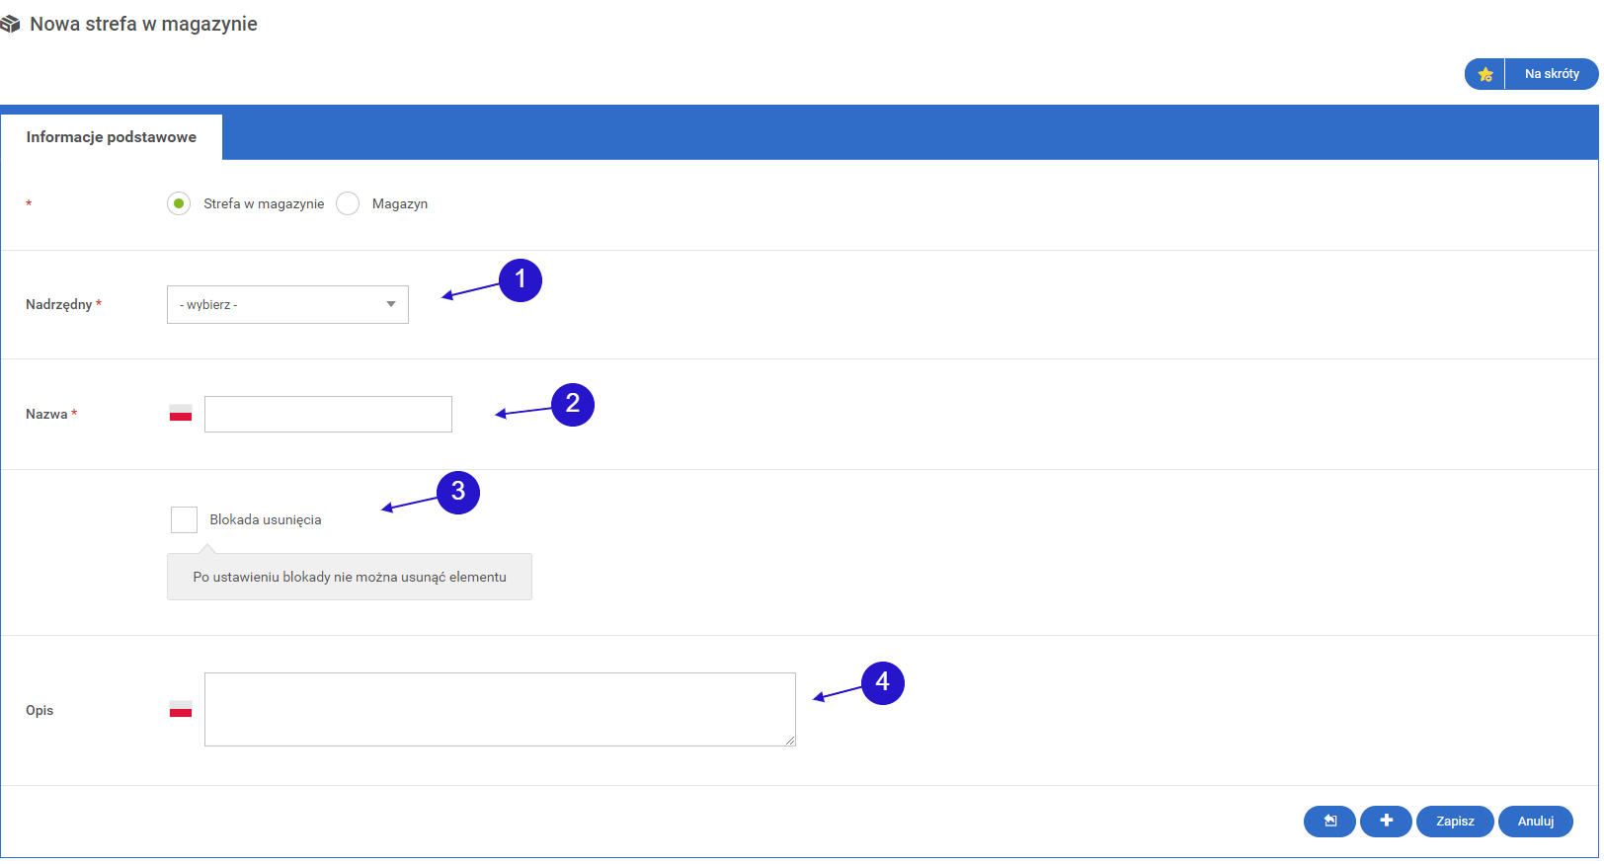The width and height of the screenshot is (1604, 864).
Task: Click the deletion lock hint tooltip text
Action: click(x=350, y=578)
